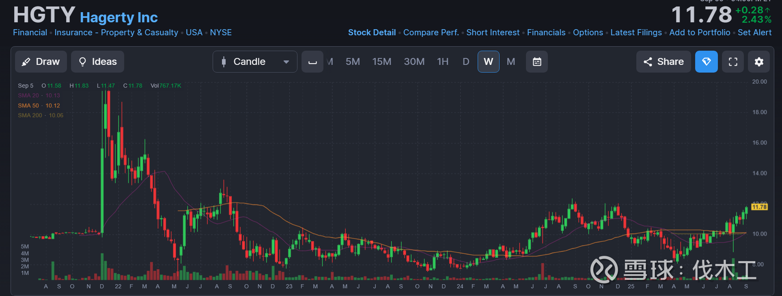The image size is (782, 296).
Task: Enter fullscreen chart mode
Action: coord(732,62)
